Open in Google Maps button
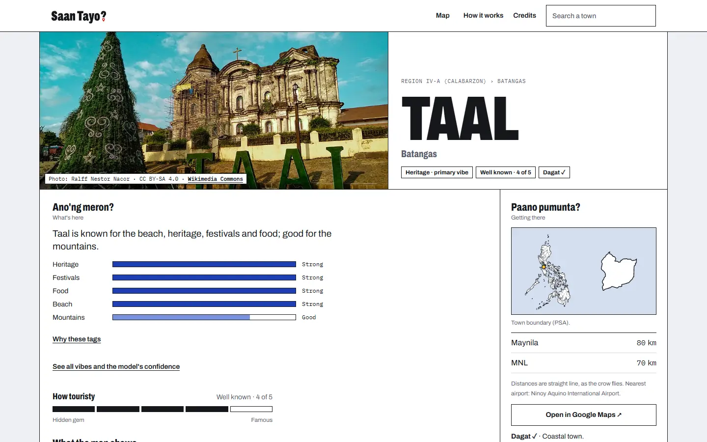This screenshot has width=707, height=442. (584, 415)
